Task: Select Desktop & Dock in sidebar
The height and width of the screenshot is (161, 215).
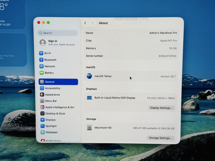Action: point(55,114)
